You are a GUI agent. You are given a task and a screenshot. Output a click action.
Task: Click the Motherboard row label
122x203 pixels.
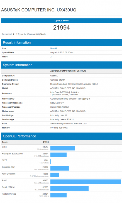tap(8, 111)
